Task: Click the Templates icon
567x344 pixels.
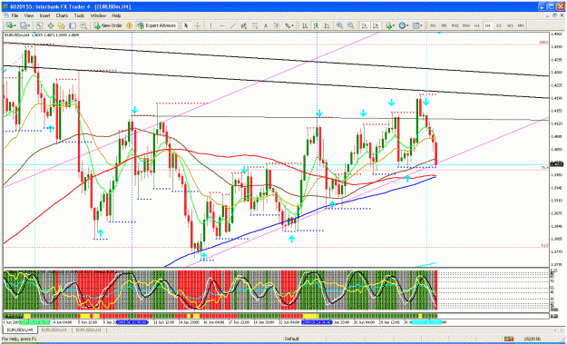Action: 415,25
